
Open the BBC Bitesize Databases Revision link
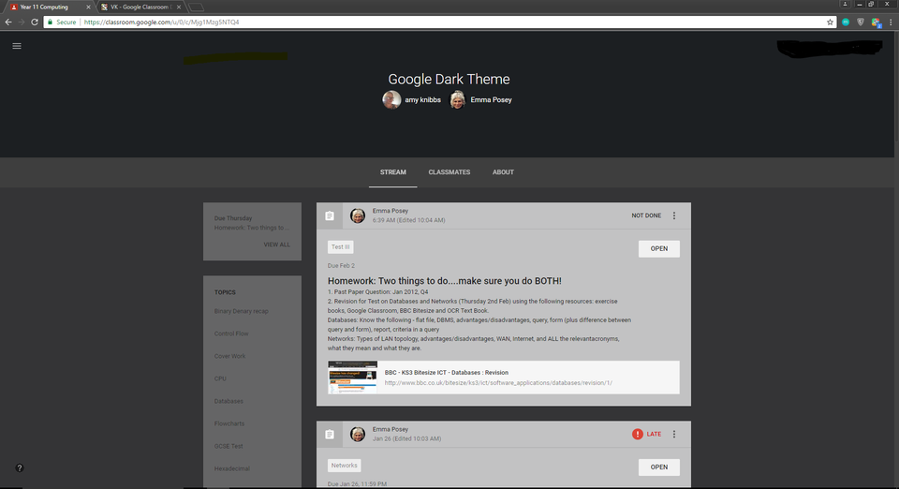click(x=504, y=378)
